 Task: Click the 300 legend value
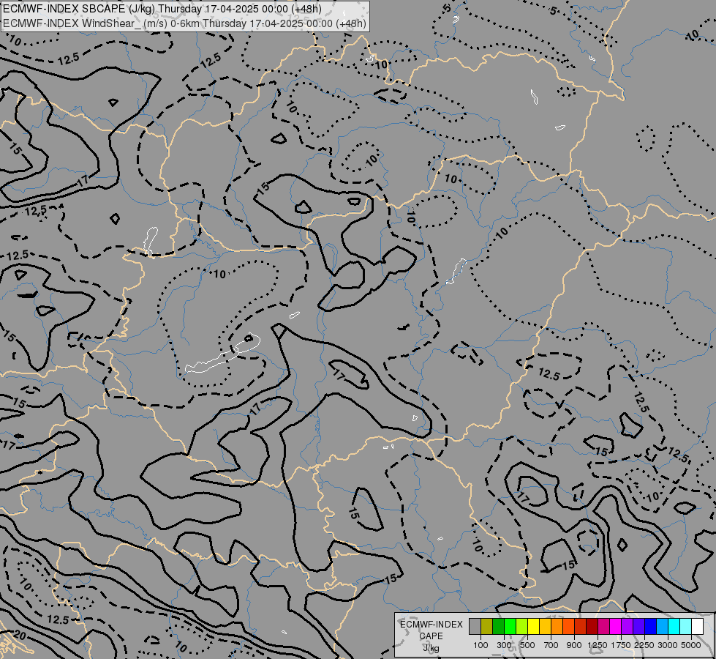point(504,645)
